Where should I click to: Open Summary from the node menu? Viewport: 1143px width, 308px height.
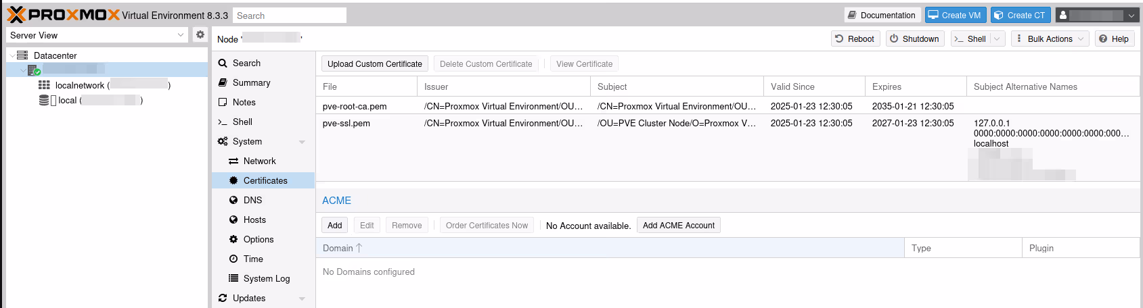251,82
